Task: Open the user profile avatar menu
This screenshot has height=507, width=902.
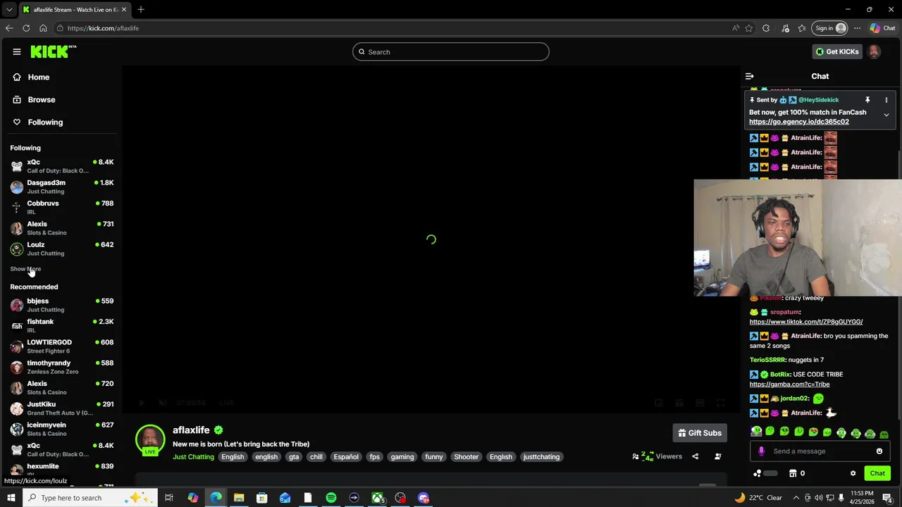Action: [874, 51]
